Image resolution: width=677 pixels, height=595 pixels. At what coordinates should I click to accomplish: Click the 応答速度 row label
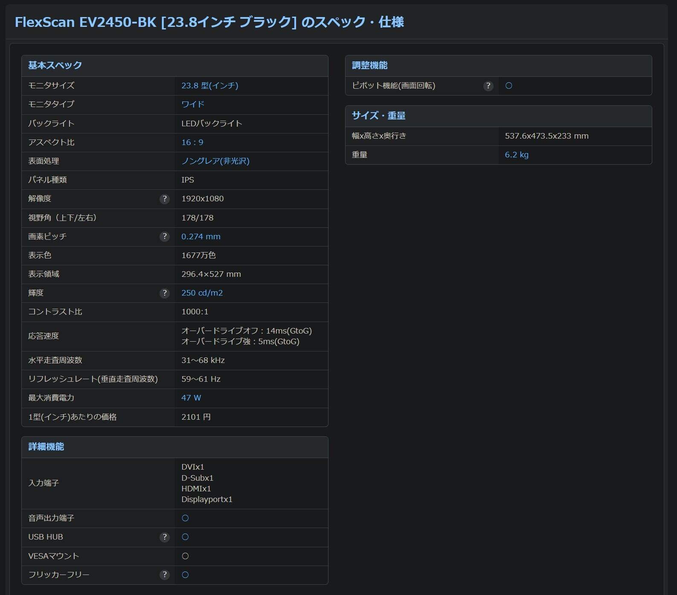44,336
